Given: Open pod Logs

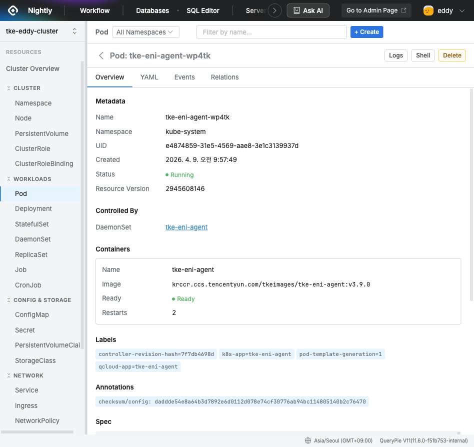Looking at the screenshot, I should 395,55.
